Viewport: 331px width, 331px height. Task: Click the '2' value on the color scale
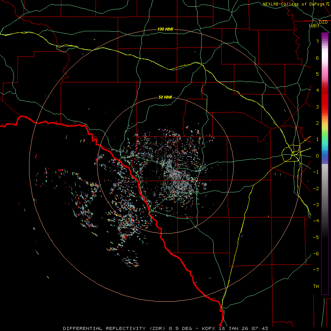coord(317,123)
